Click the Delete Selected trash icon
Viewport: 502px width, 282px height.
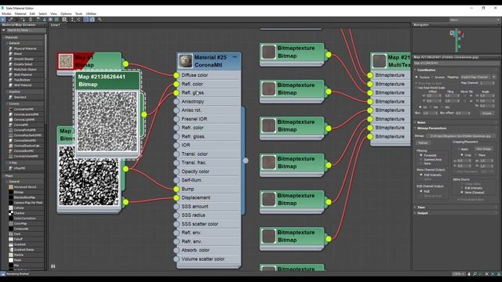31,20
